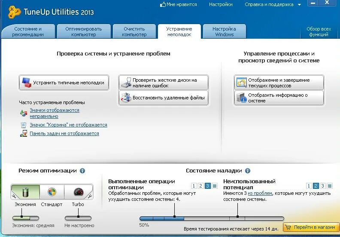The height and width of the screenshot is (237, 340).
Task: Minimize the TuneUp Utilities window
Action: pos(313,3)
